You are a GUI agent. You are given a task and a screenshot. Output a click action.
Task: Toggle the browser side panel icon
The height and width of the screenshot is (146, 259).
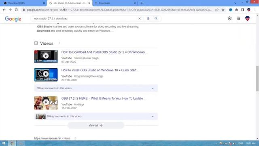tap(242, 10)
